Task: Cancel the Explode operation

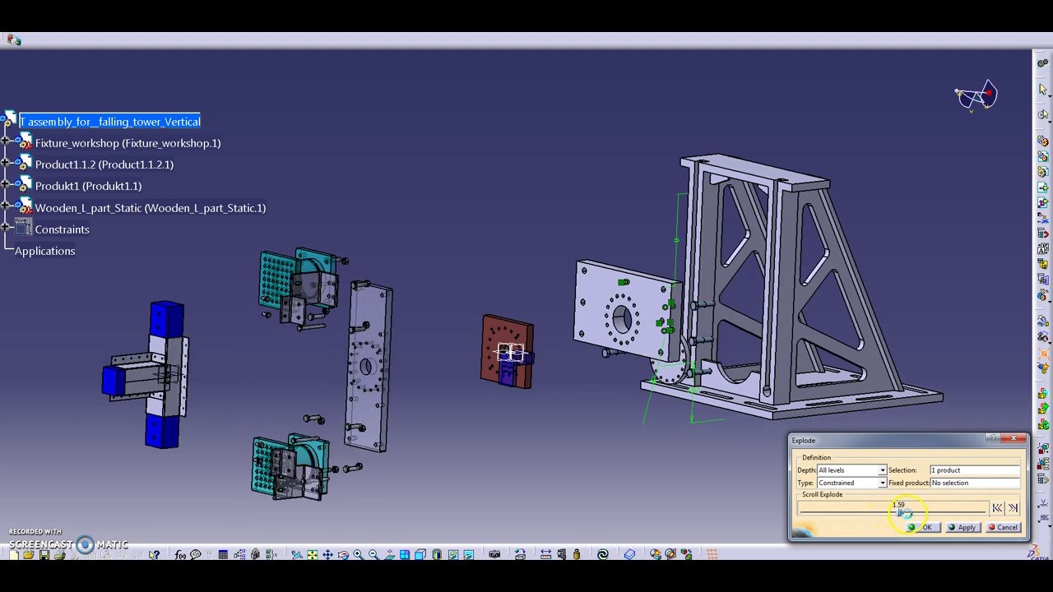Action: click(1003, 527)
